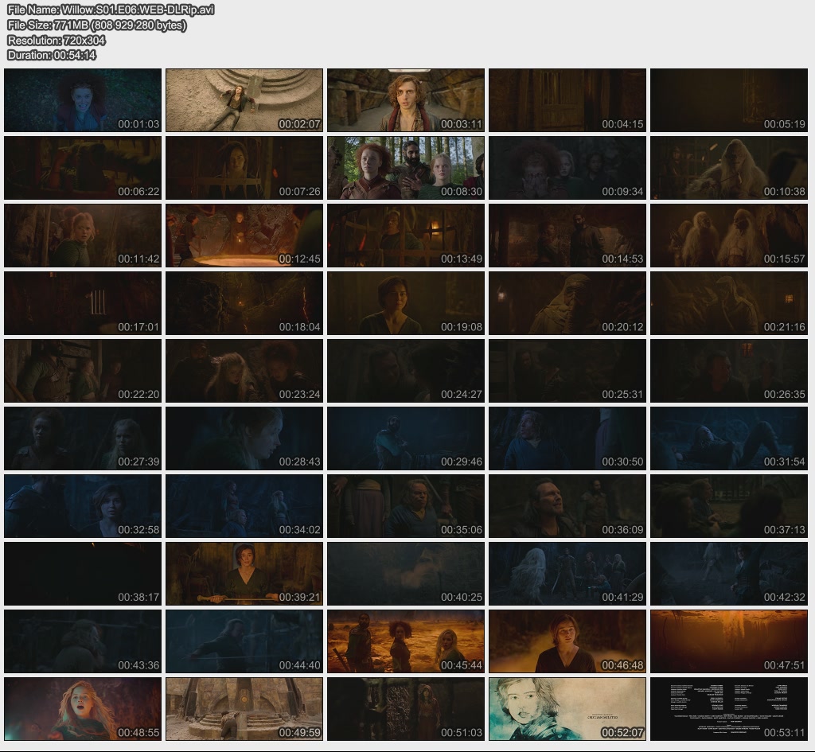Select thumbnail stamped 00:37:13
The width and height of the screenshot is (815, 752).
(x=729, y=506)
